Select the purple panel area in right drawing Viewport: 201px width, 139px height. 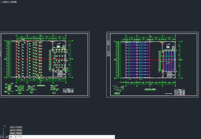(169, 61)
